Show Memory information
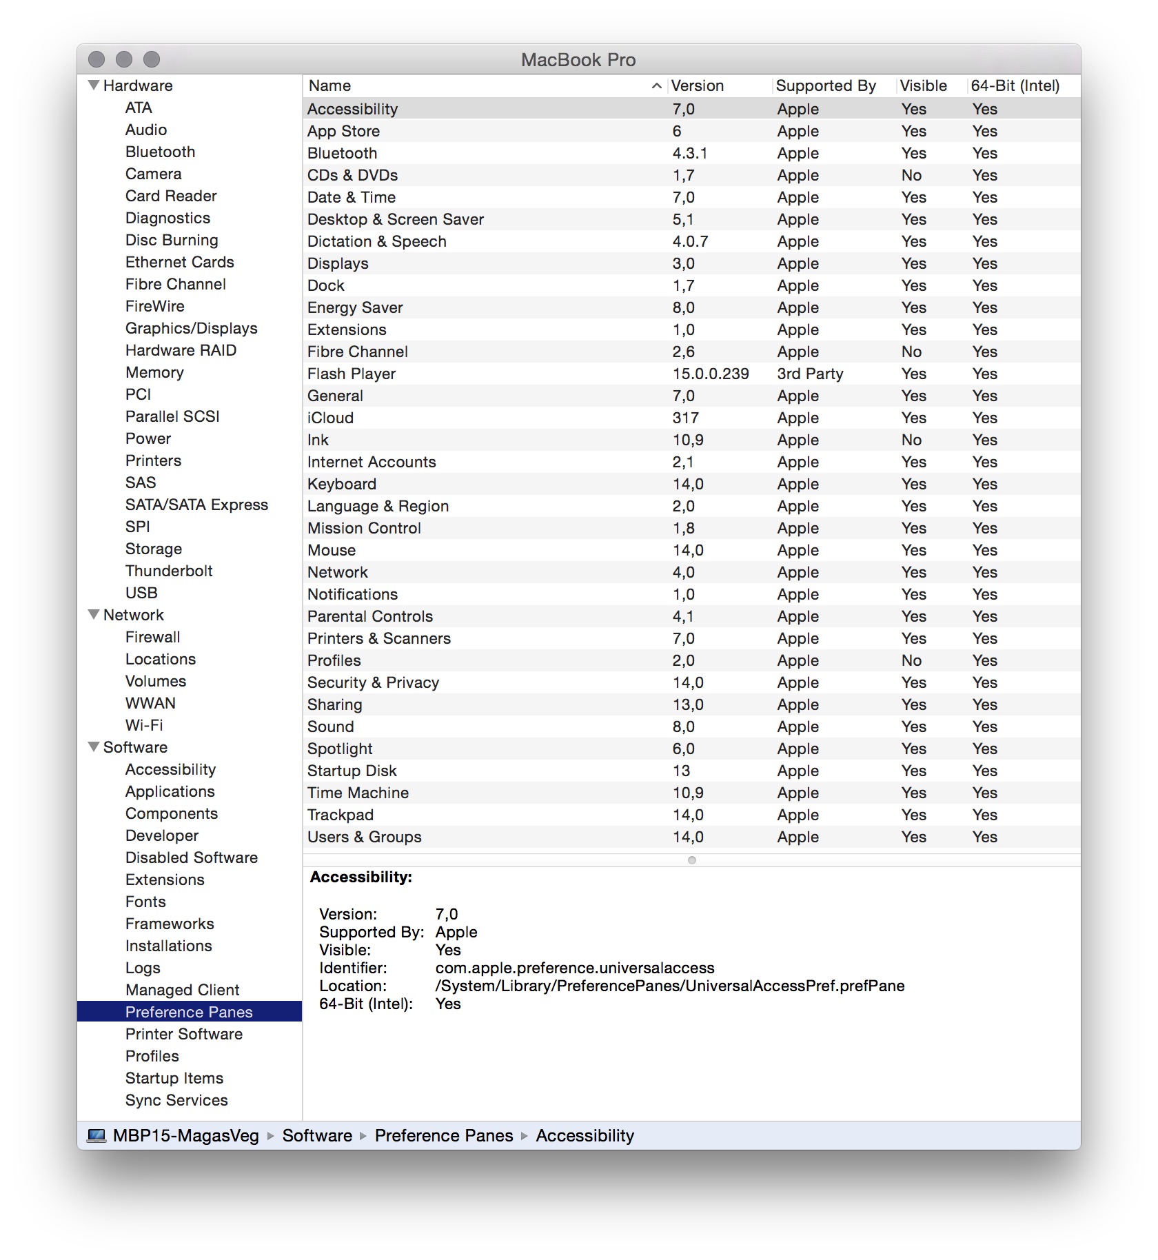This screenshot has height=1260, width=1158. pyautogui.click(x=154, y=372)
